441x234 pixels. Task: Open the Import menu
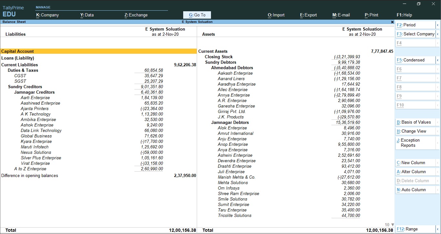[276, 15]
